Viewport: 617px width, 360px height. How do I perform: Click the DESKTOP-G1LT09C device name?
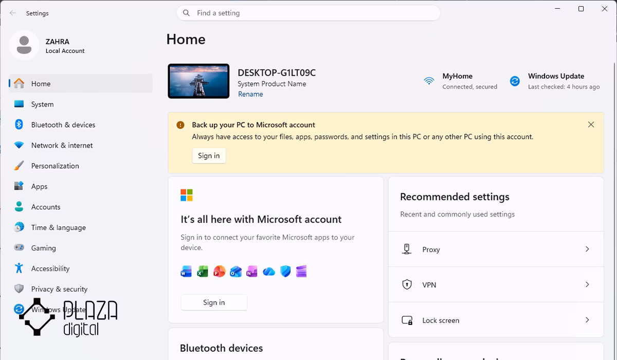coord(277,73)
